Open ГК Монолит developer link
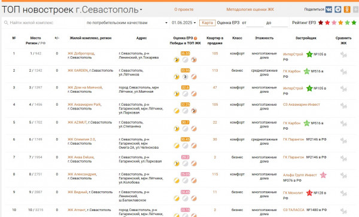 click(293, 192)
